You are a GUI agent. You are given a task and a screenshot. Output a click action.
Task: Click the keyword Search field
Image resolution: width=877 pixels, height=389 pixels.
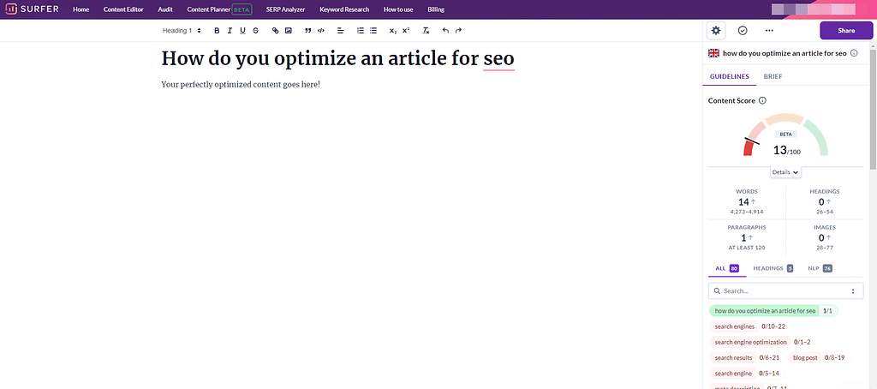coord(785,290)
